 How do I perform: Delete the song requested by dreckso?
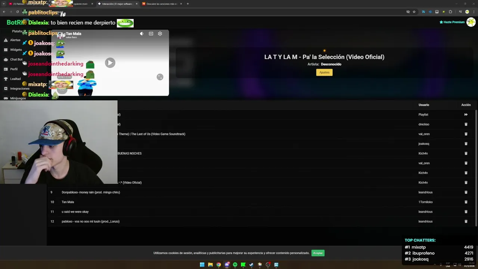(466, 124)
